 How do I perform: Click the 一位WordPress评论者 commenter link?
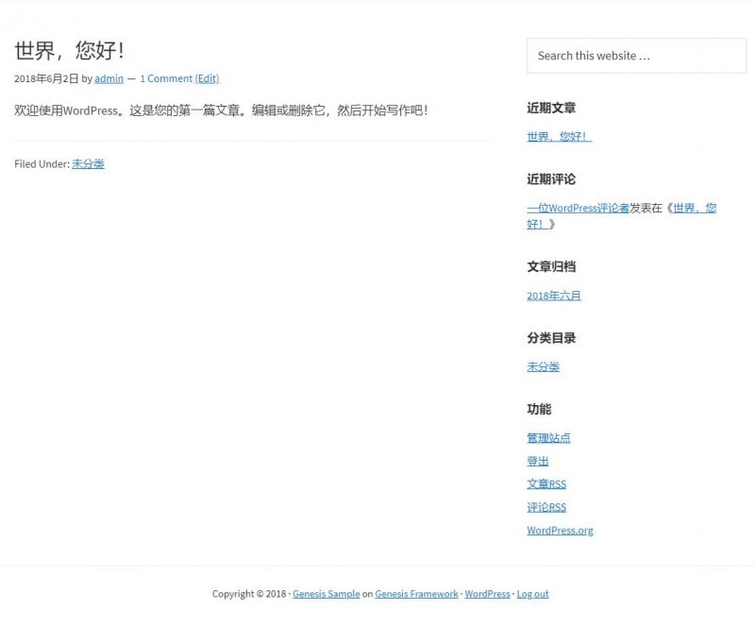578,208
